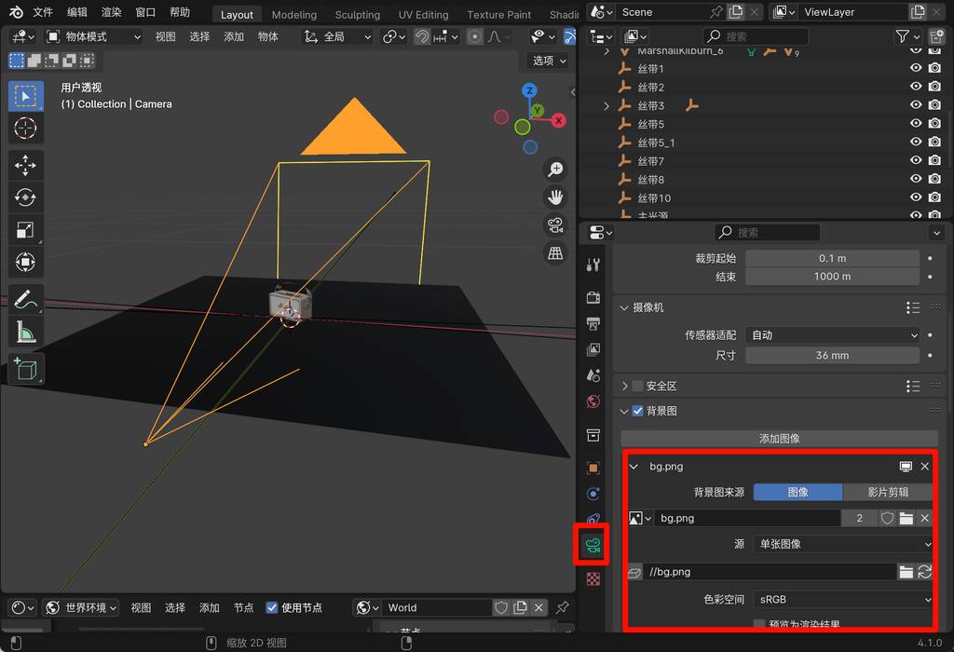The height and width of the screenshot is (652, 954).
Task: Enable the 安全区 checkbox
Action: (637, 386)
